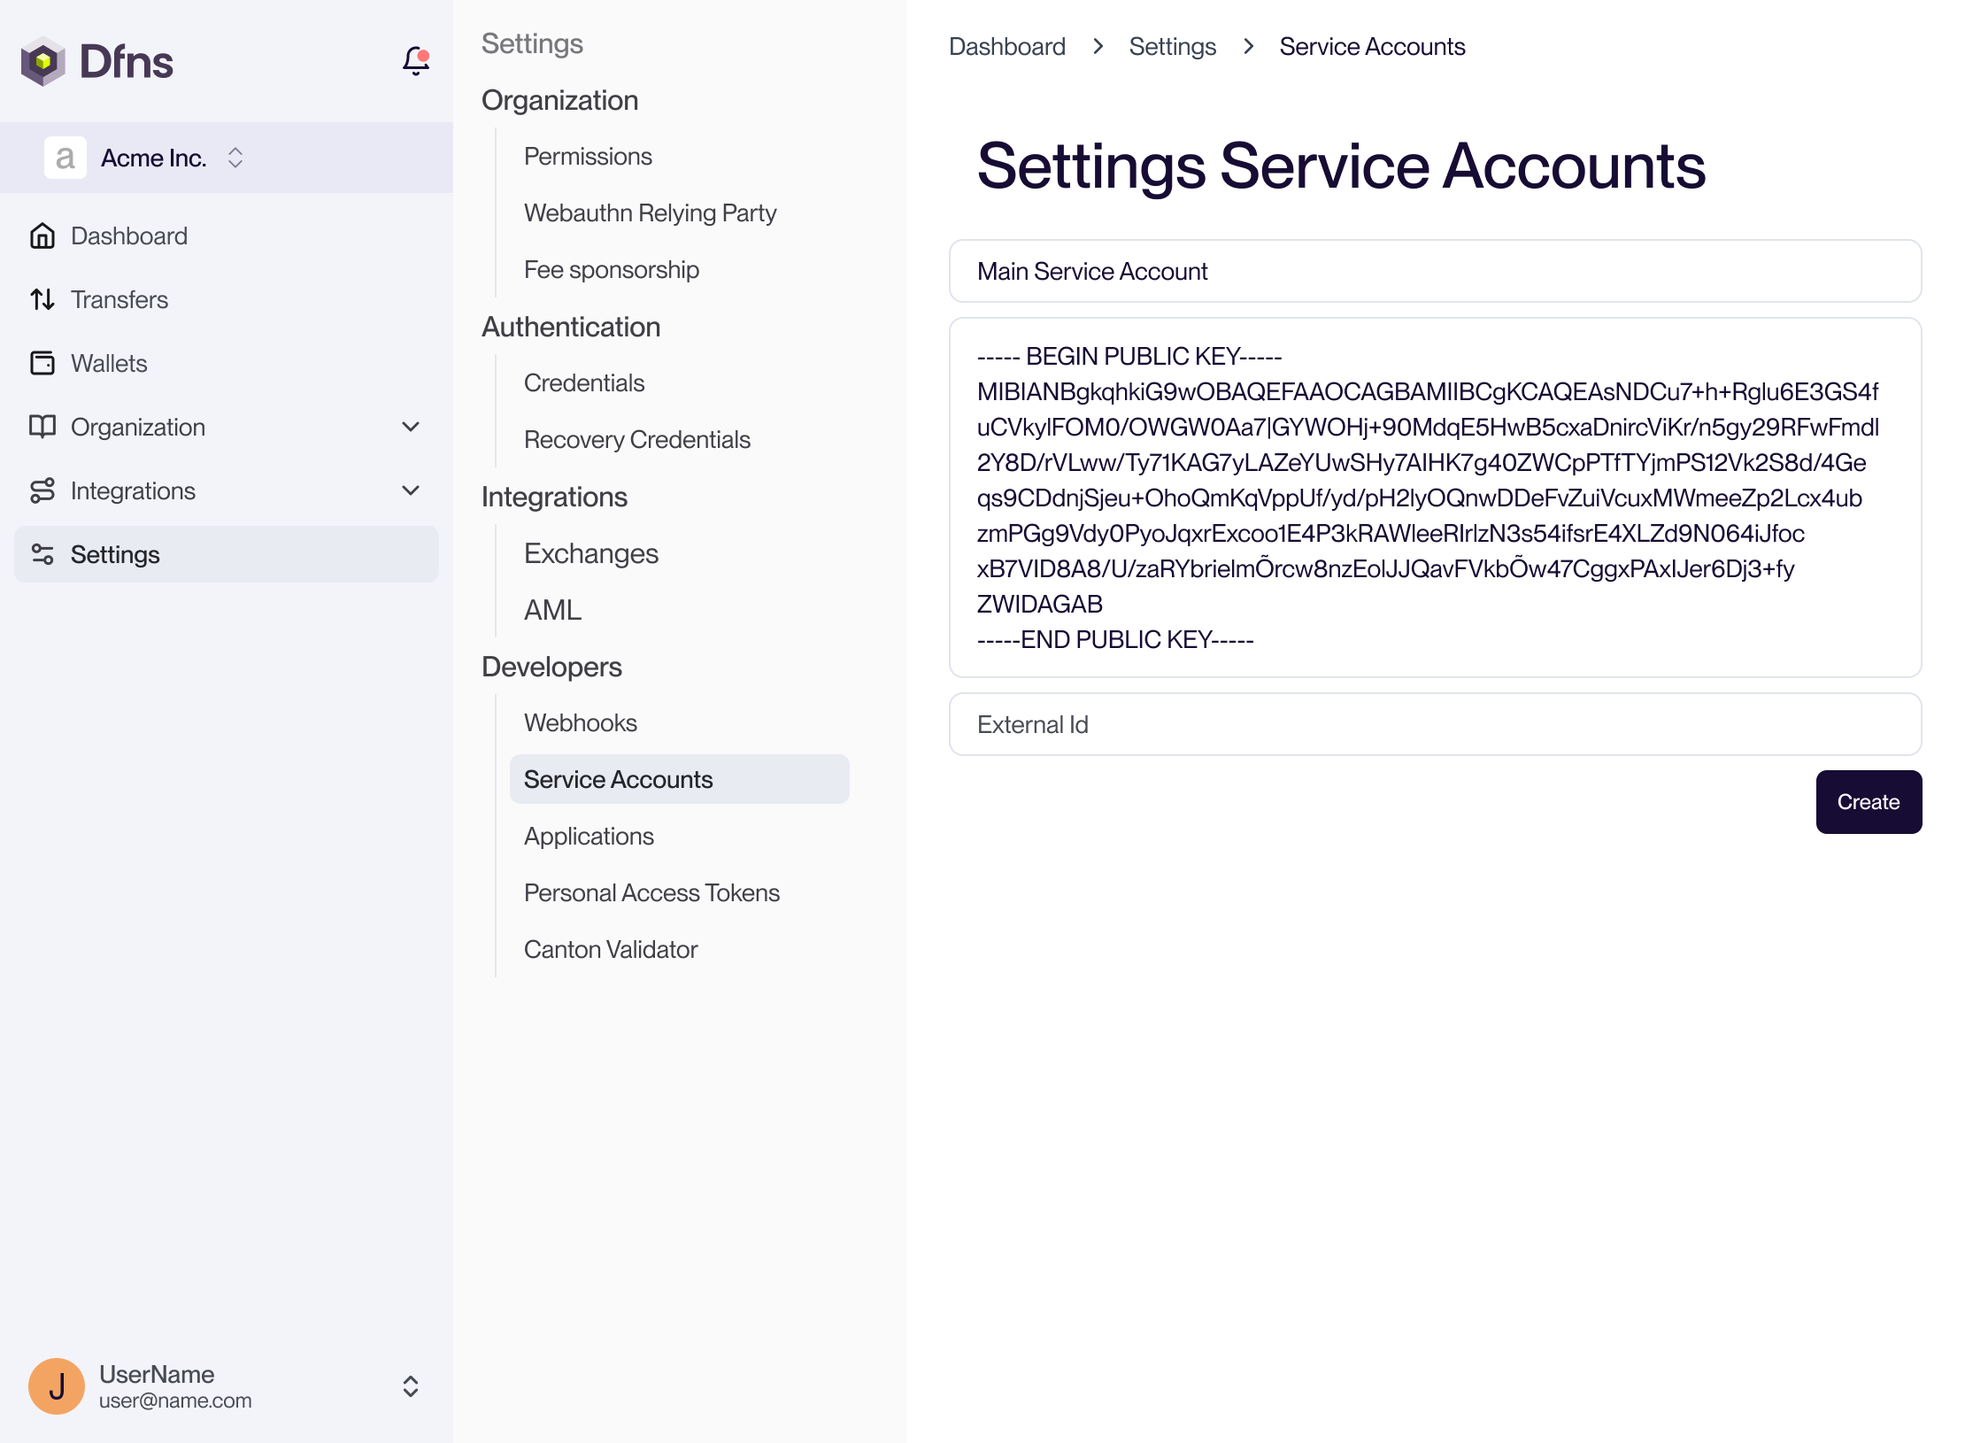Click the Dfns logo icon
Image resolution: width=1965 pixels, height=1443 pixels.
point(42,61)
